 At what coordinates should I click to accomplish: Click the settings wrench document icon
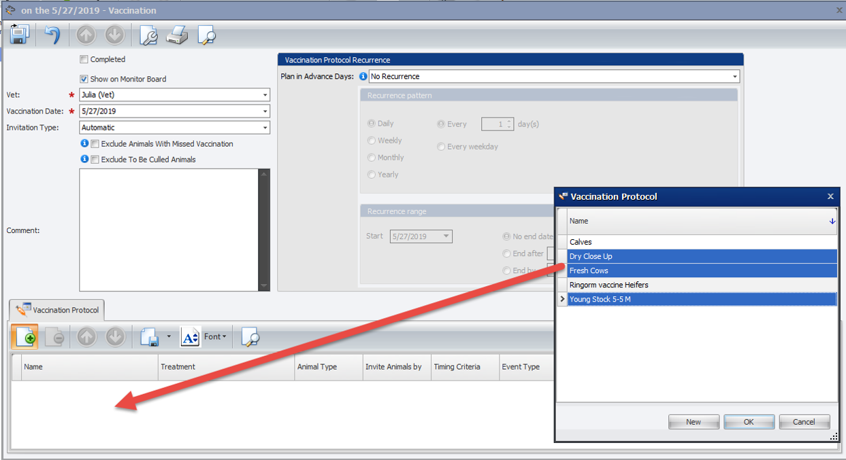point(148,35)
